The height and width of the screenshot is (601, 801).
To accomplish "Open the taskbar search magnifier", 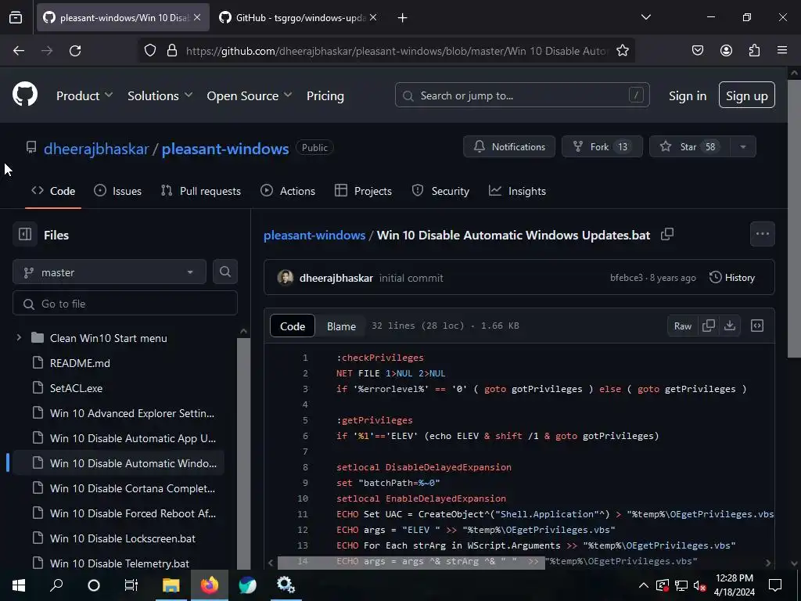I will pyautogui.click(x=56, y=585).
